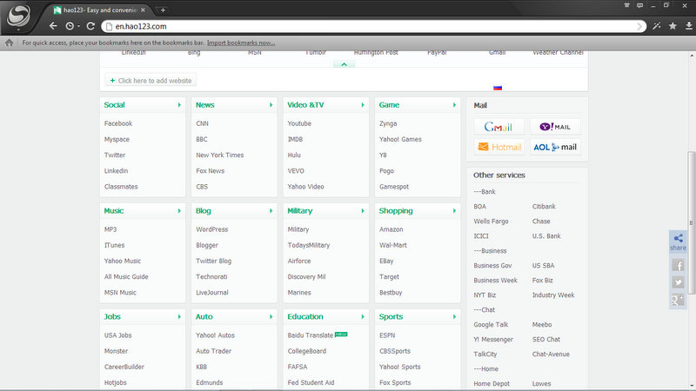Open the downloads arrow icon
The width and height of the screenshot is (696, 391).
689,26
